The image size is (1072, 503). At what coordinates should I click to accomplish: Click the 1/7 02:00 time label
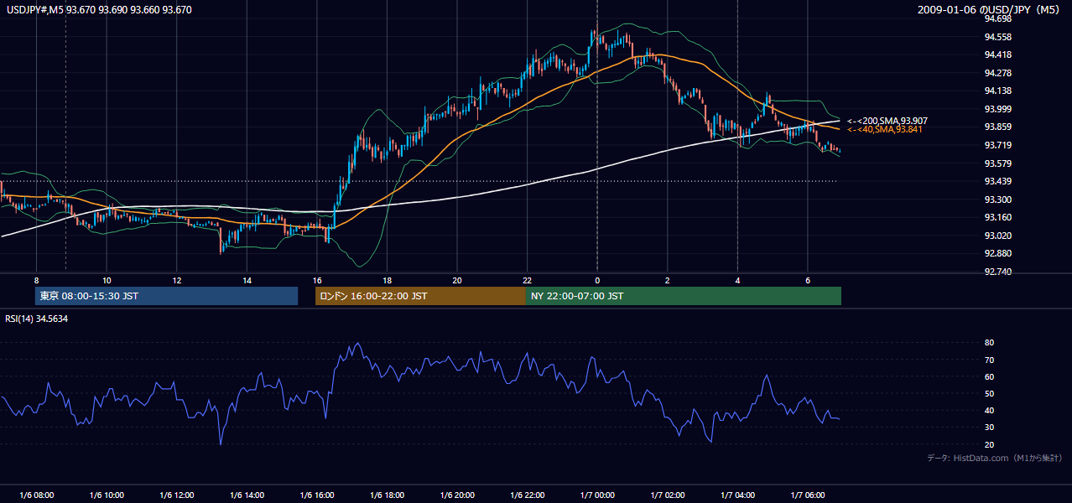point(668,495)
